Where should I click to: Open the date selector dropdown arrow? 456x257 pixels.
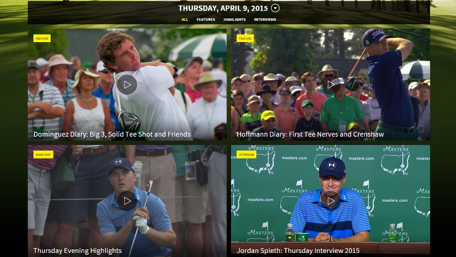pos(275,8)
